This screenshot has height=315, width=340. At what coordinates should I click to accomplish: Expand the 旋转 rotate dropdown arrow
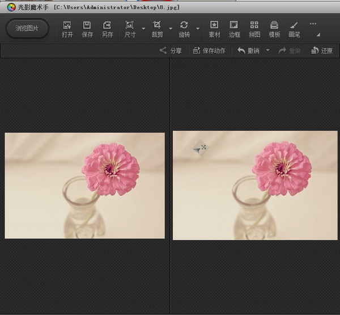point(198,28)
